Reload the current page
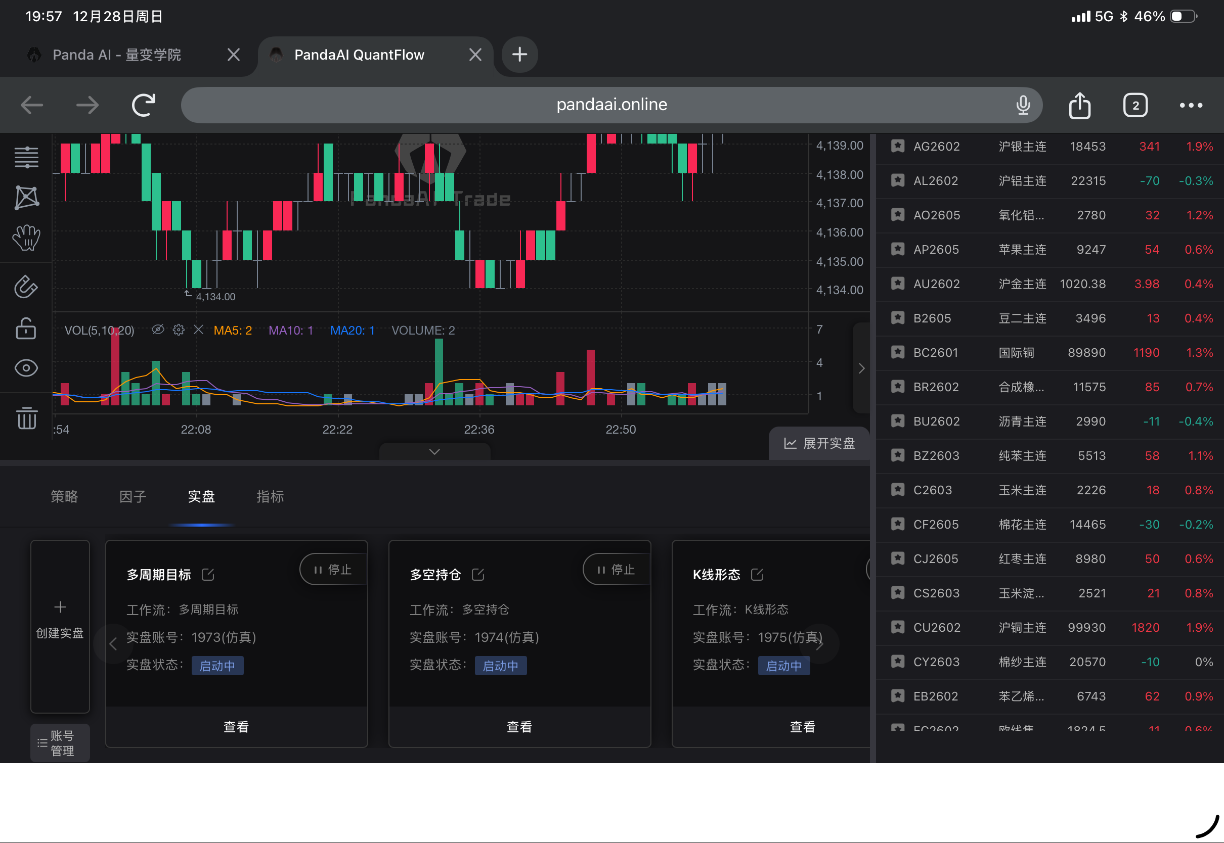The image size is (1224, 843). point(143,105)
